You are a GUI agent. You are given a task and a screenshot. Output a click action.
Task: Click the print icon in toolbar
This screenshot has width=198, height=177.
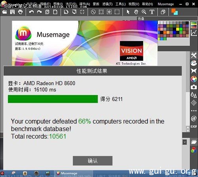coord(20,12)
